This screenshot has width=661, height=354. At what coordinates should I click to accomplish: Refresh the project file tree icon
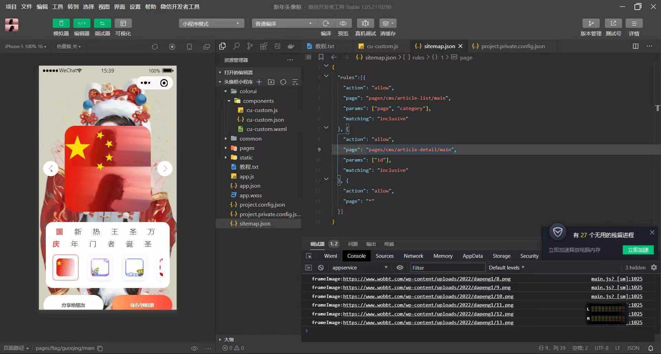[283, 82]
